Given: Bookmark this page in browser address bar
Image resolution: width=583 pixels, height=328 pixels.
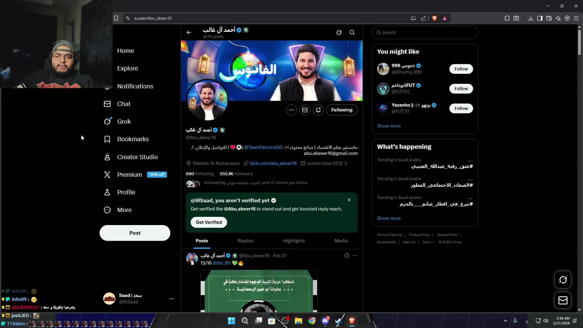Looking at the screenshot, I should (116, 18).
